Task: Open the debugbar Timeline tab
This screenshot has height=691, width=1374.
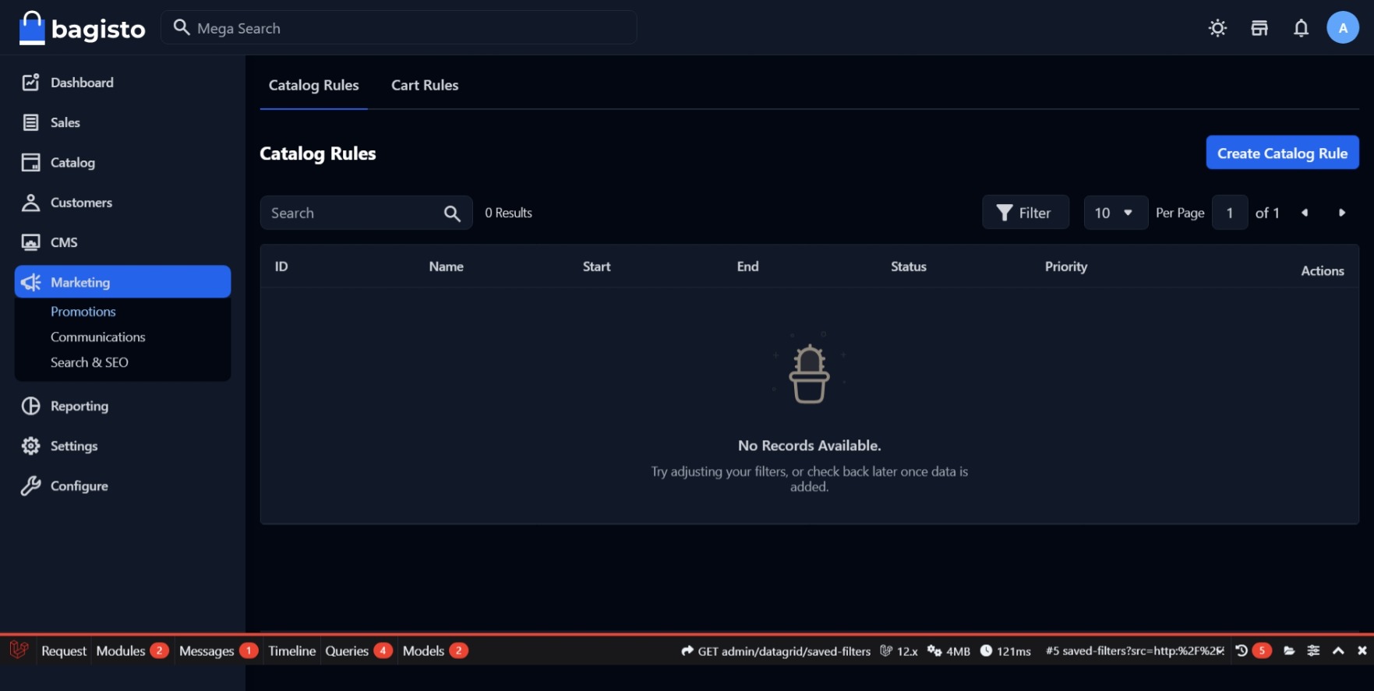Action: click(x=292, y=650)
